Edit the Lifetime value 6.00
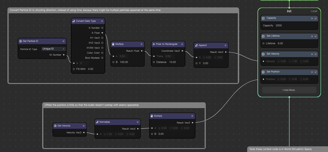The image size is (328, 152). click(280, 44)
